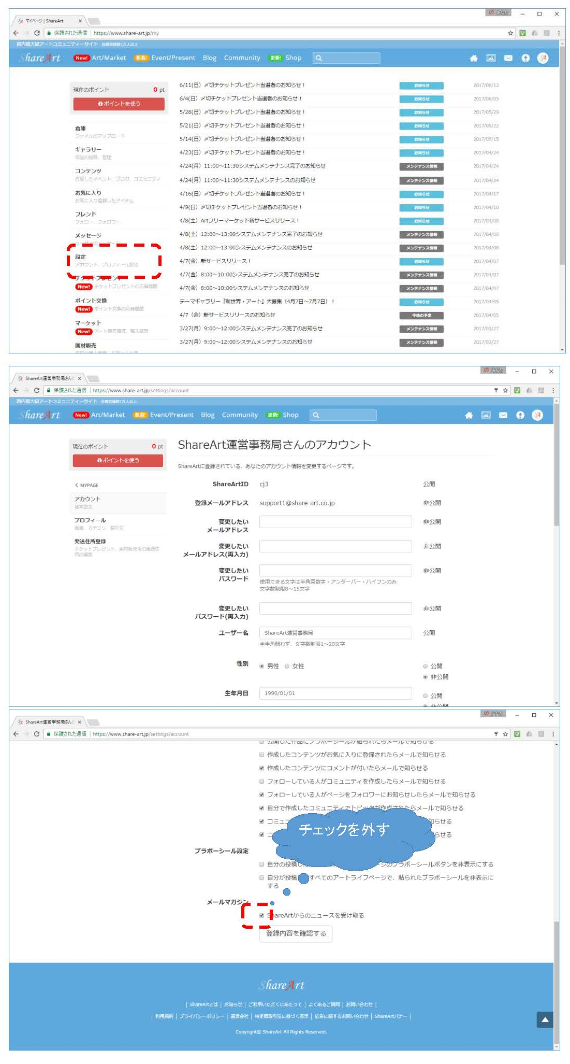Click よくあるご質問 footer link

pyautogui.click(x=324, y=1004)
